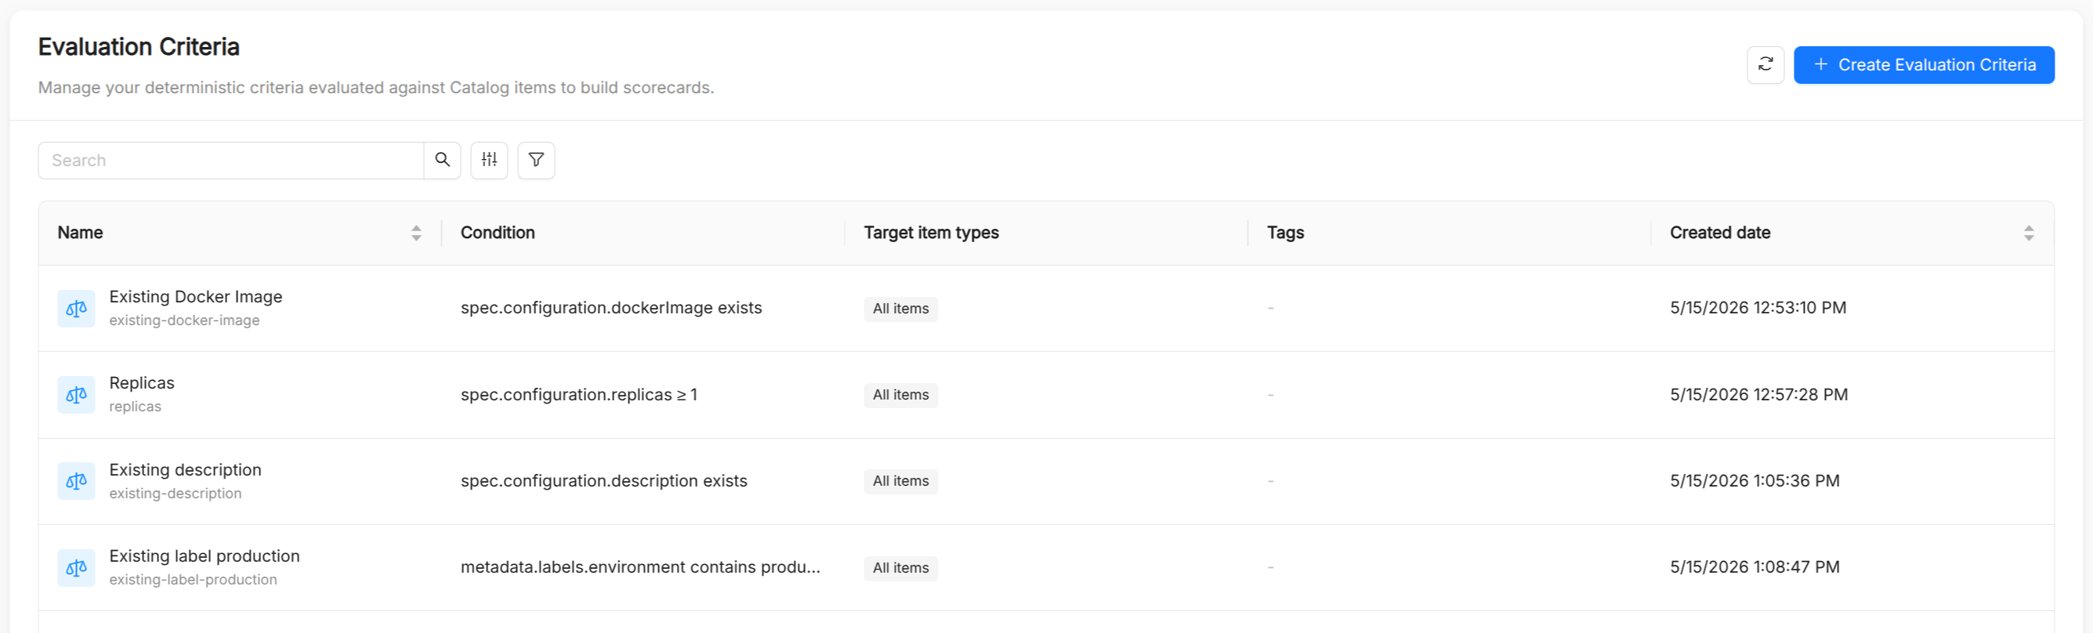Click scale icon for Existing description

[x=76, y=481]
